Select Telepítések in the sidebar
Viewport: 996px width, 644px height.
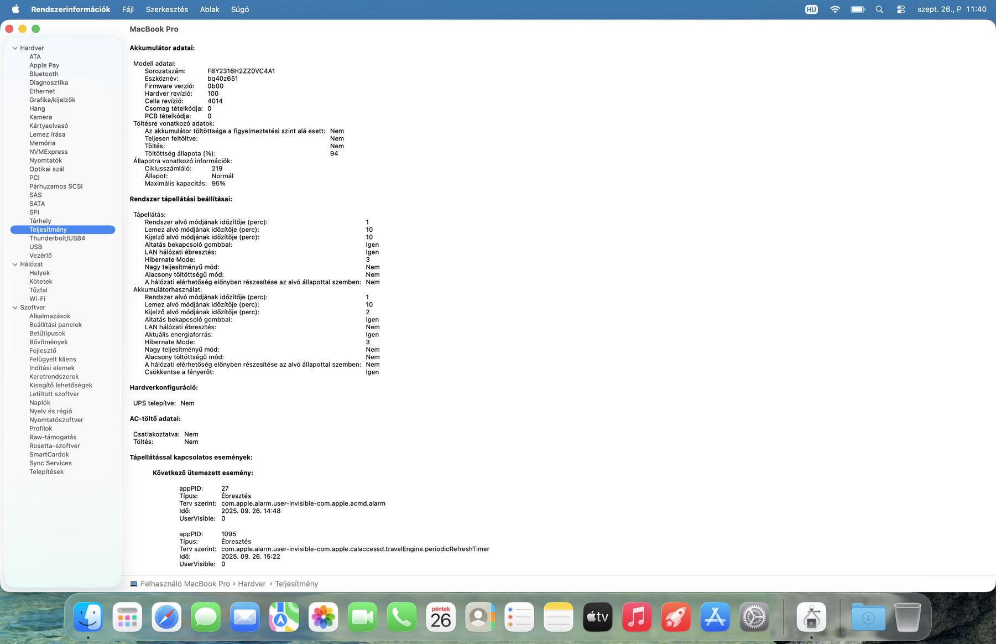(x=46, y=472)
